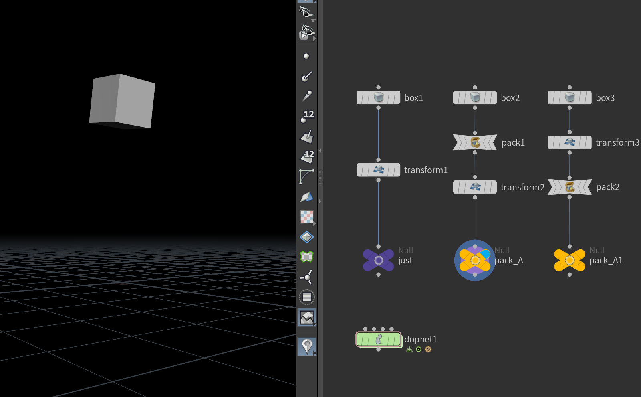This screenshot has width=641, height=397.
Task: Open dropdown arrow on map pin icon
Action: (x=314, y=354)
